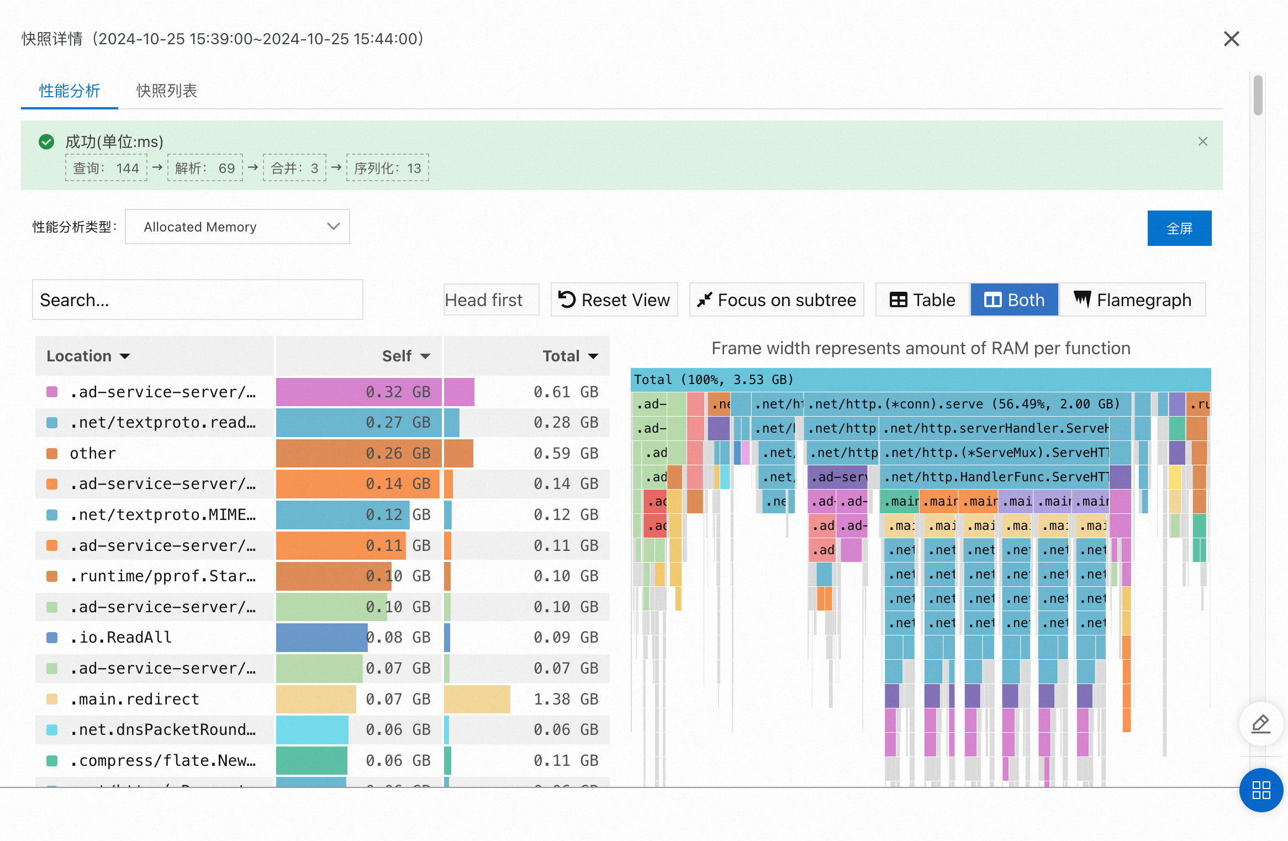Select the 性能分析 tab
Image resolution: width=1288 pixels, height=841 pixels.
[x=70, y=91]
